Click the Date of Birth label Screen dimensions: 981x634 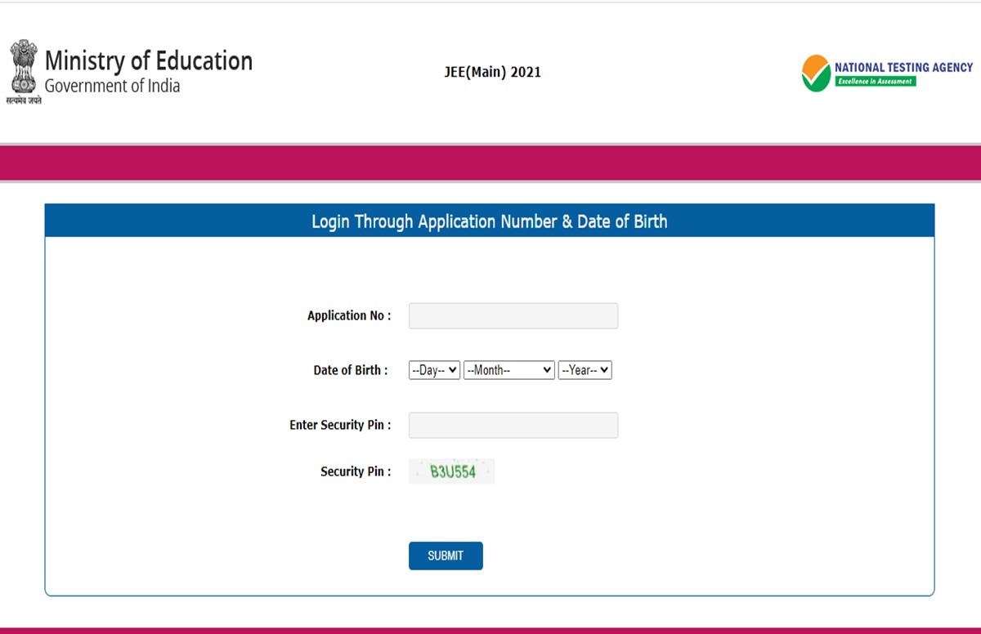(351, 370)
